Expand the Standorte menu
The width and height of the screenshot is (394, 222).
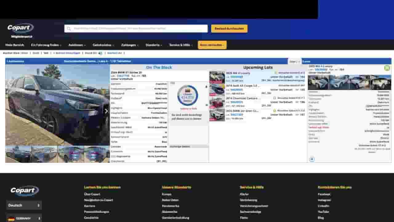click(154, 45)
